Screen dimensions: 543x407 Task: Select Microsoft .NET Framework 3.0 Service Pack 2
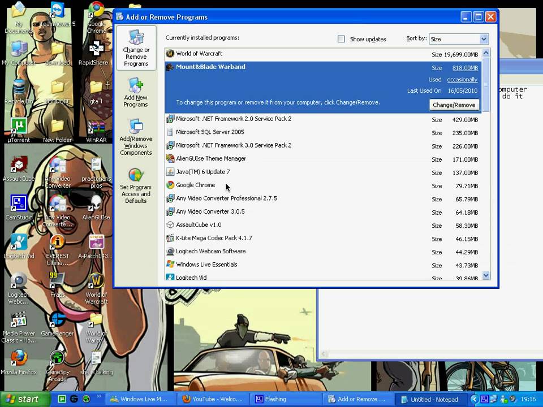(323, 146)
